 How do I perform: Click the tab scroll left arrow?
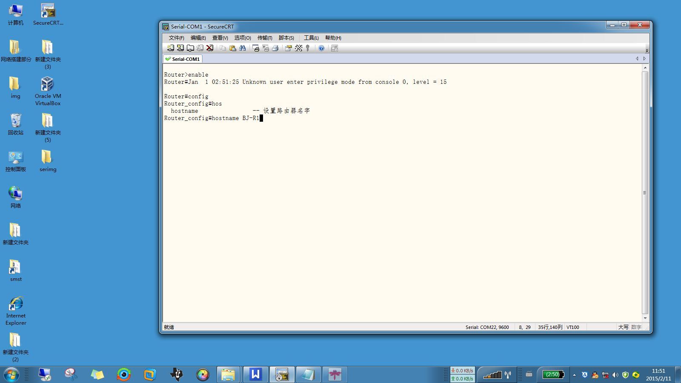click(x=637, y=59)
